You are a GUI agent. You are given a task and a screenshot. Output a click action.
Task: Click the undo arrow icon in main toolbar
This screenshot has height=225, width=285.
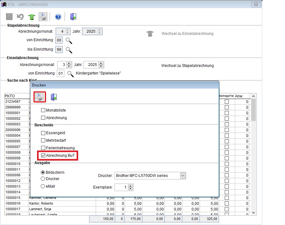(x=20, y=17)
